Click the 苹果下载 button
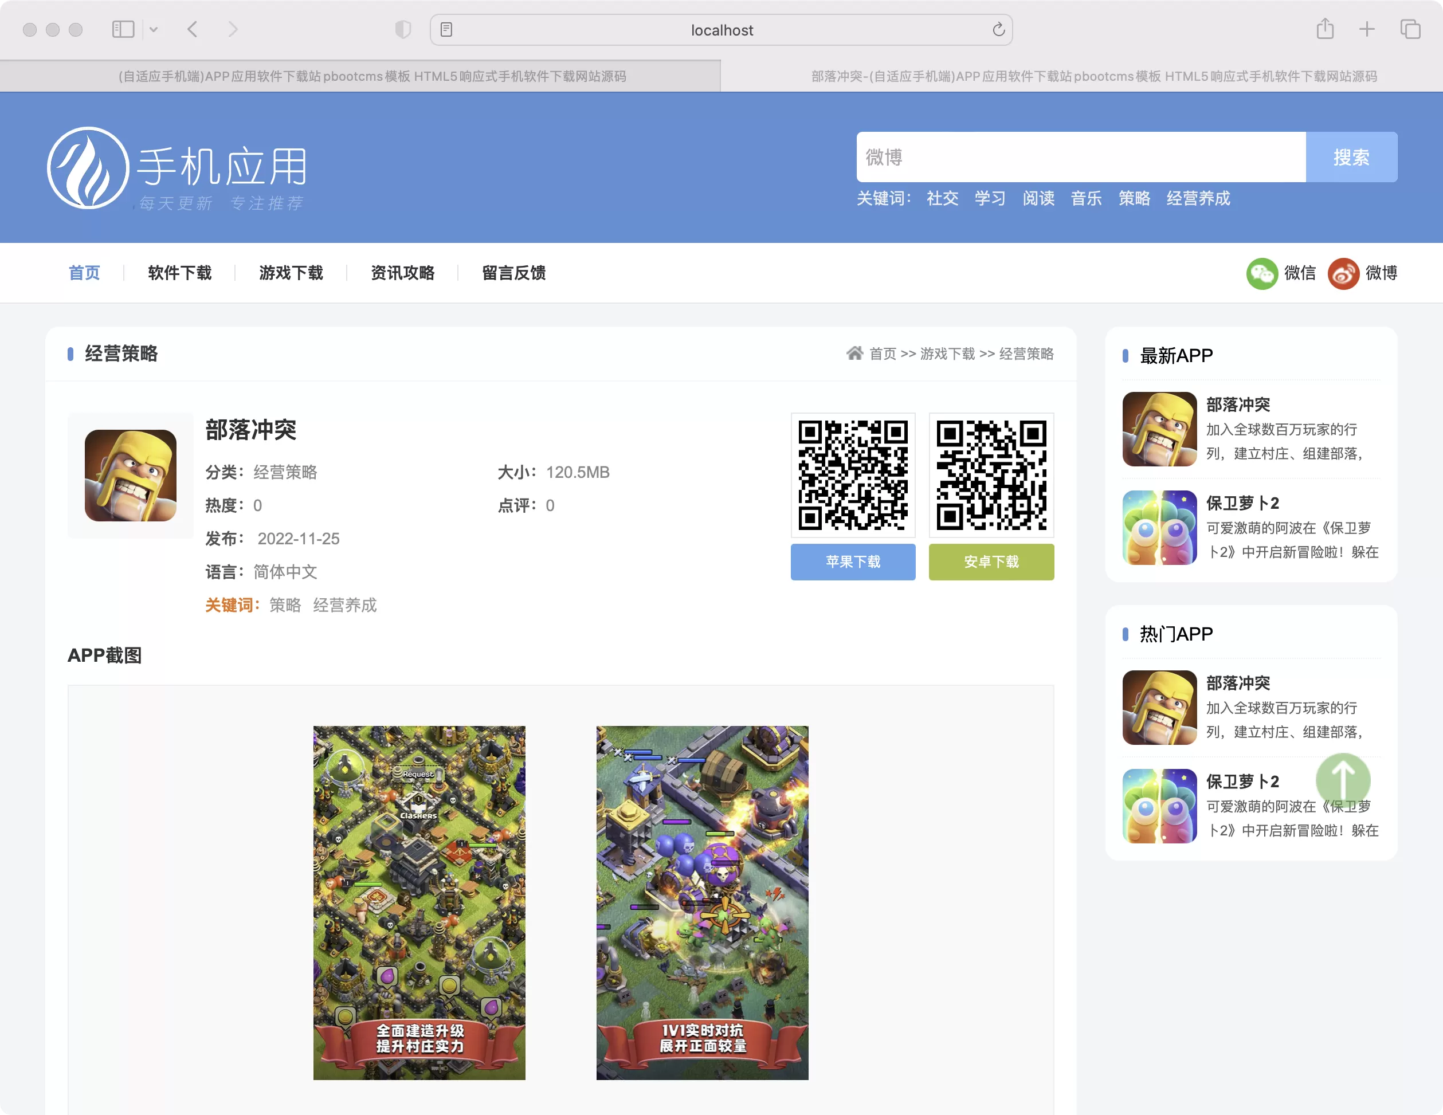Viewport: 1443px width, 1115px height. (x=853, y=562)
